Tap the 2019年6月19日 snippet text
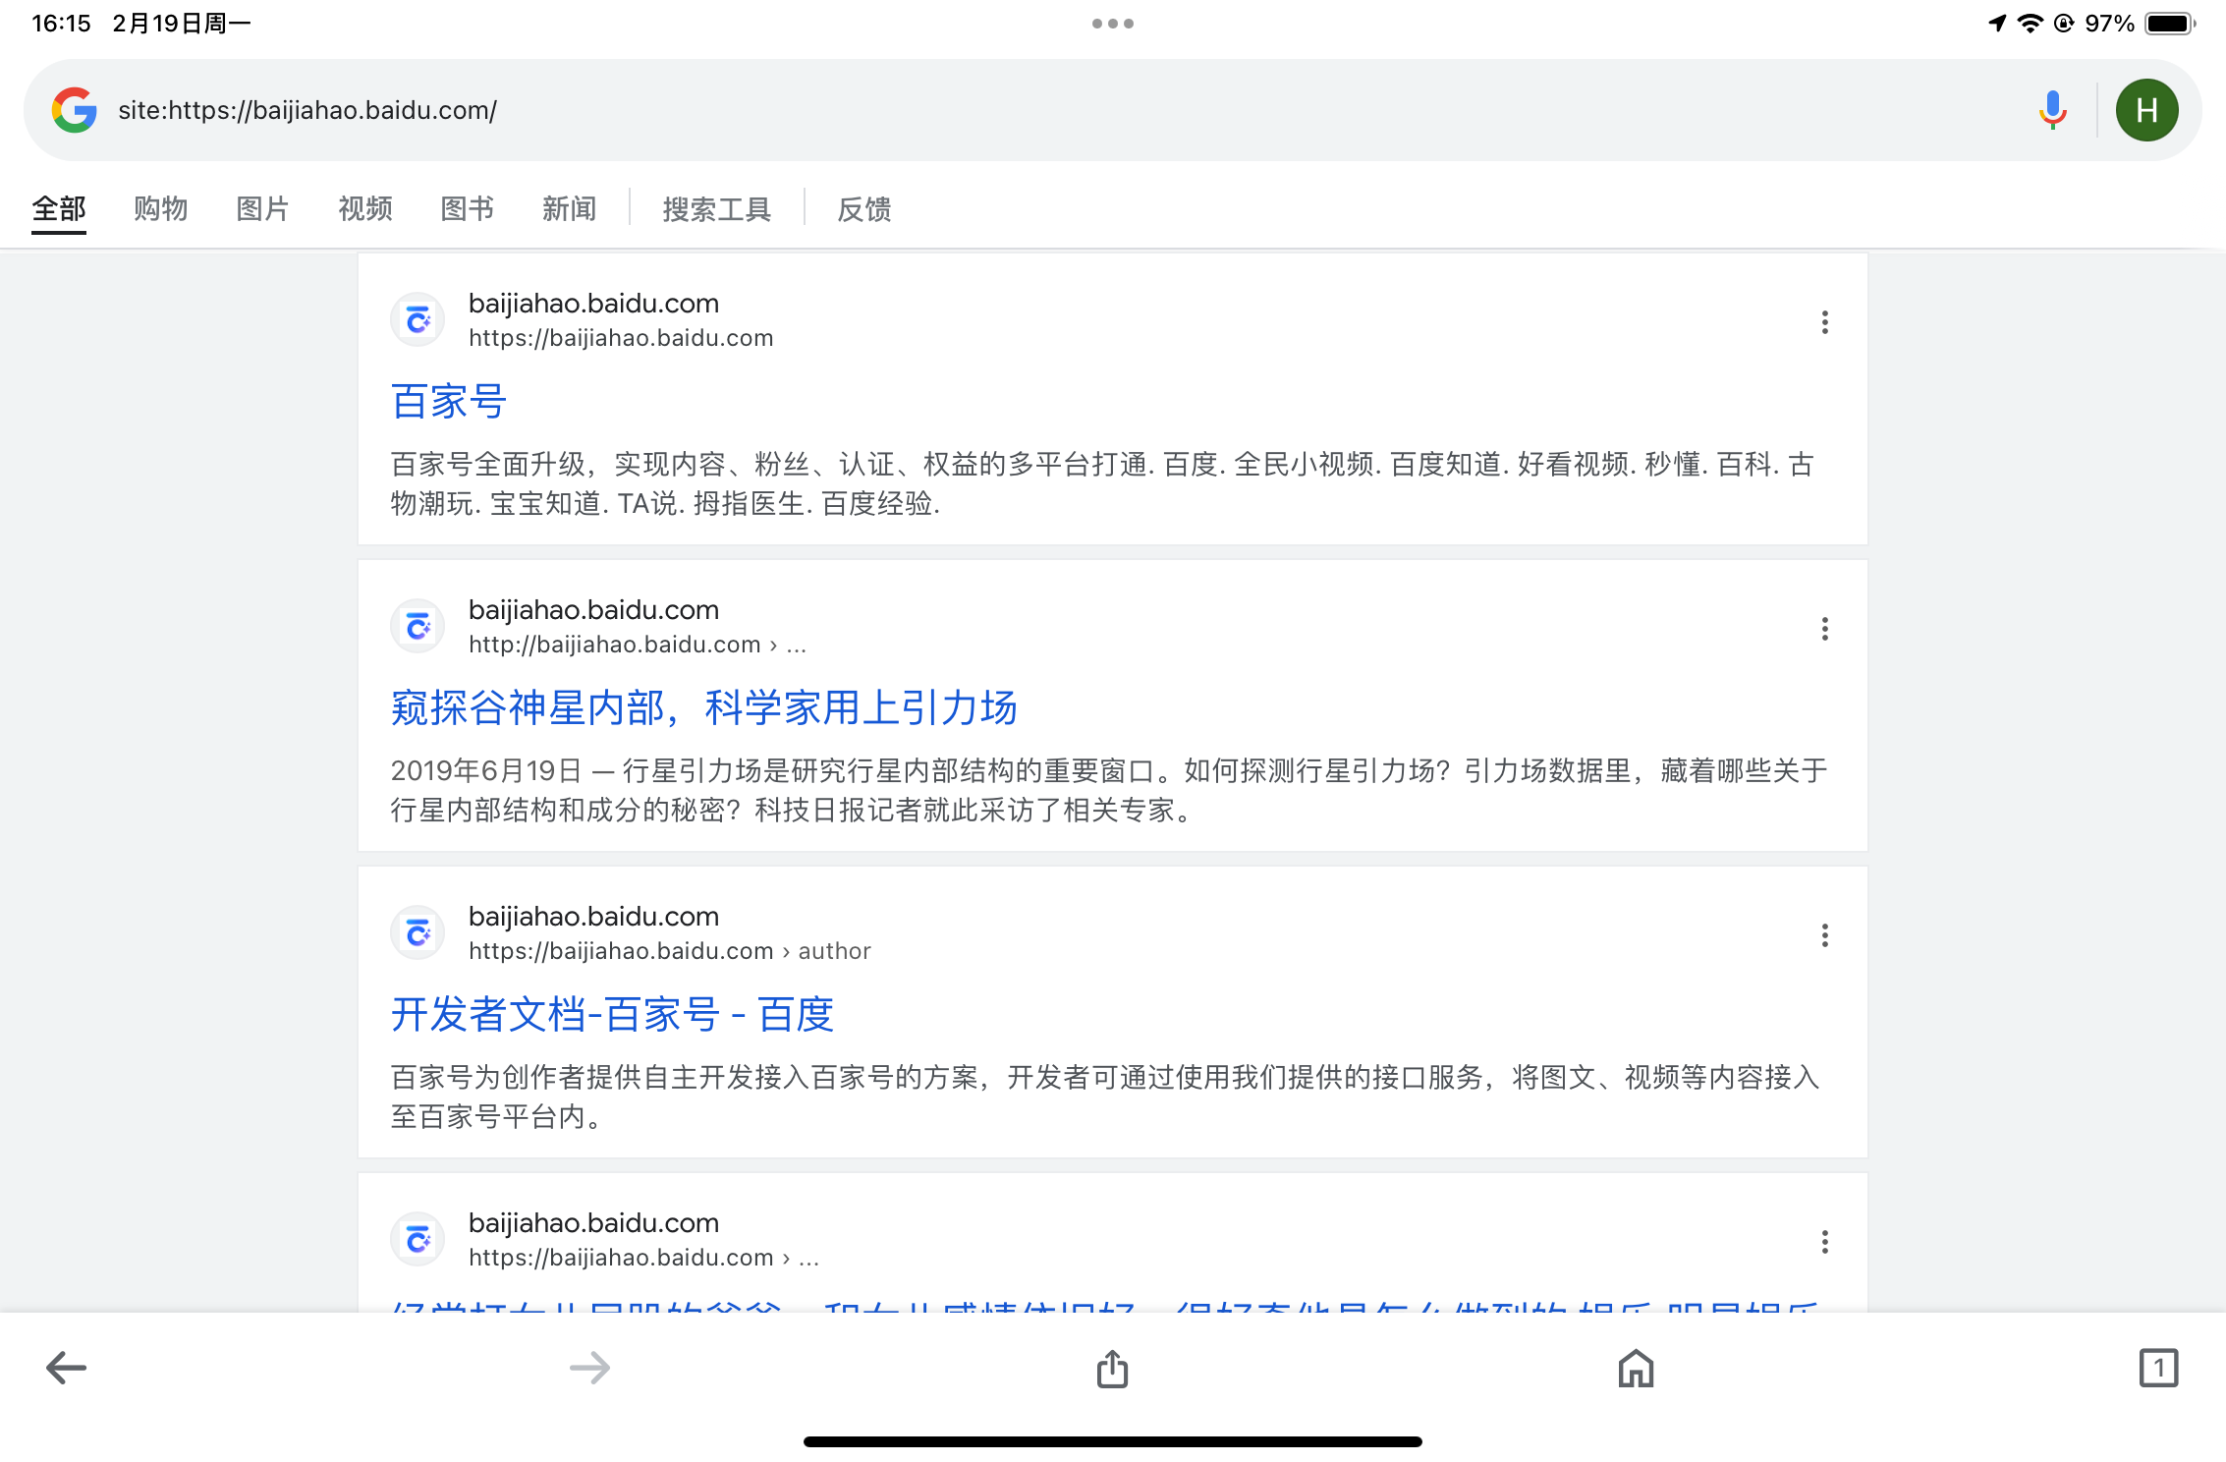2226x1462 pixels. click(x=1108, y=791)
